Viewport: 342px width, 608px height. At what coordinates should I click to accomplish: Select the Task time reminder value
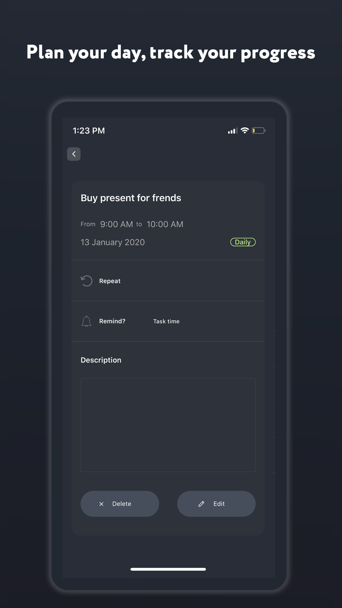(x=166, y=321)
